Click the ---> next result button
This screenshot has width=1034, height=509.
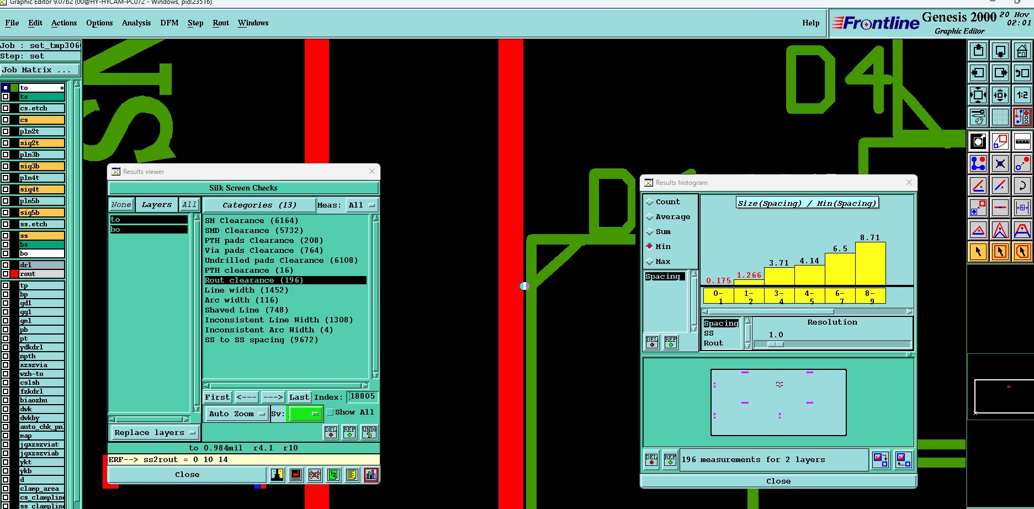point(273,397)
